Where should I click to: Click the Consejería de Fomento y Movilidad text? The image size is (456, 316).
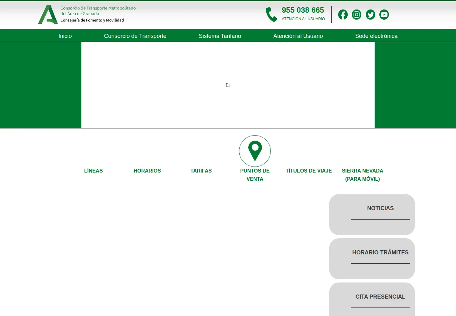92,20
